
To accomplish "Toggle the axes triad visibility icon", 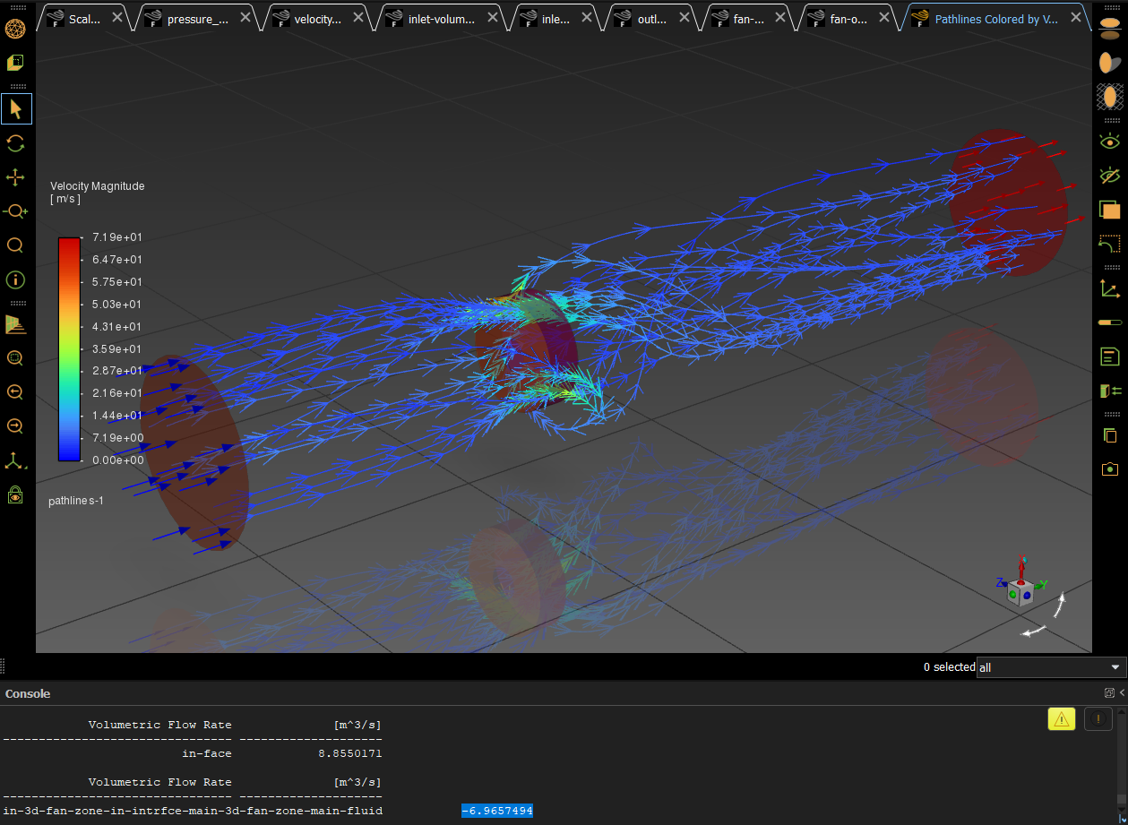I will [1109, 288].
